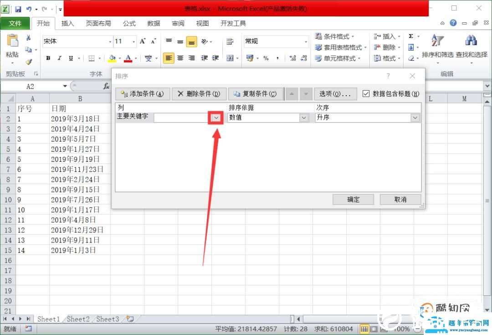Click the Select All corner button

pos(8,98)
